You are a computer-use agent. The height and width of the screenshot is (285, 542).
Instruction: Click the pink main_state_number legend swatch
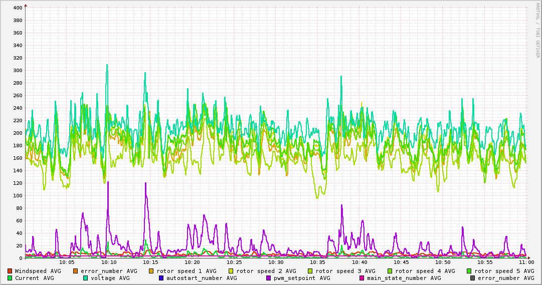[x=362, y=278]
